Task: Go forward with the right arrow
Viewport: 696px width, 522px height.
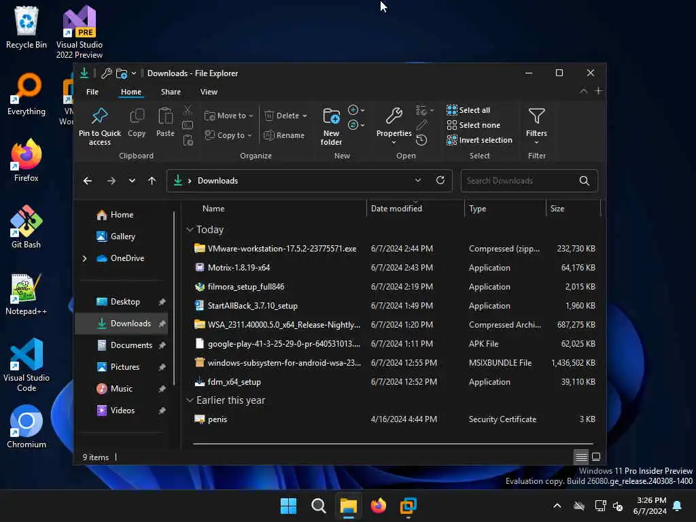Action: [x=111, y=181]
